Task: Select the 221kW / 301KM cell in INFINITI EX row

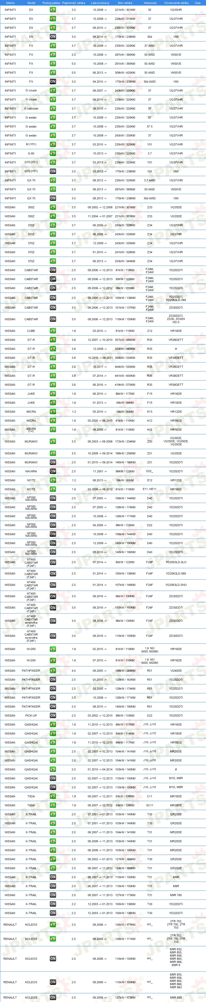Action: coord(125,10)
